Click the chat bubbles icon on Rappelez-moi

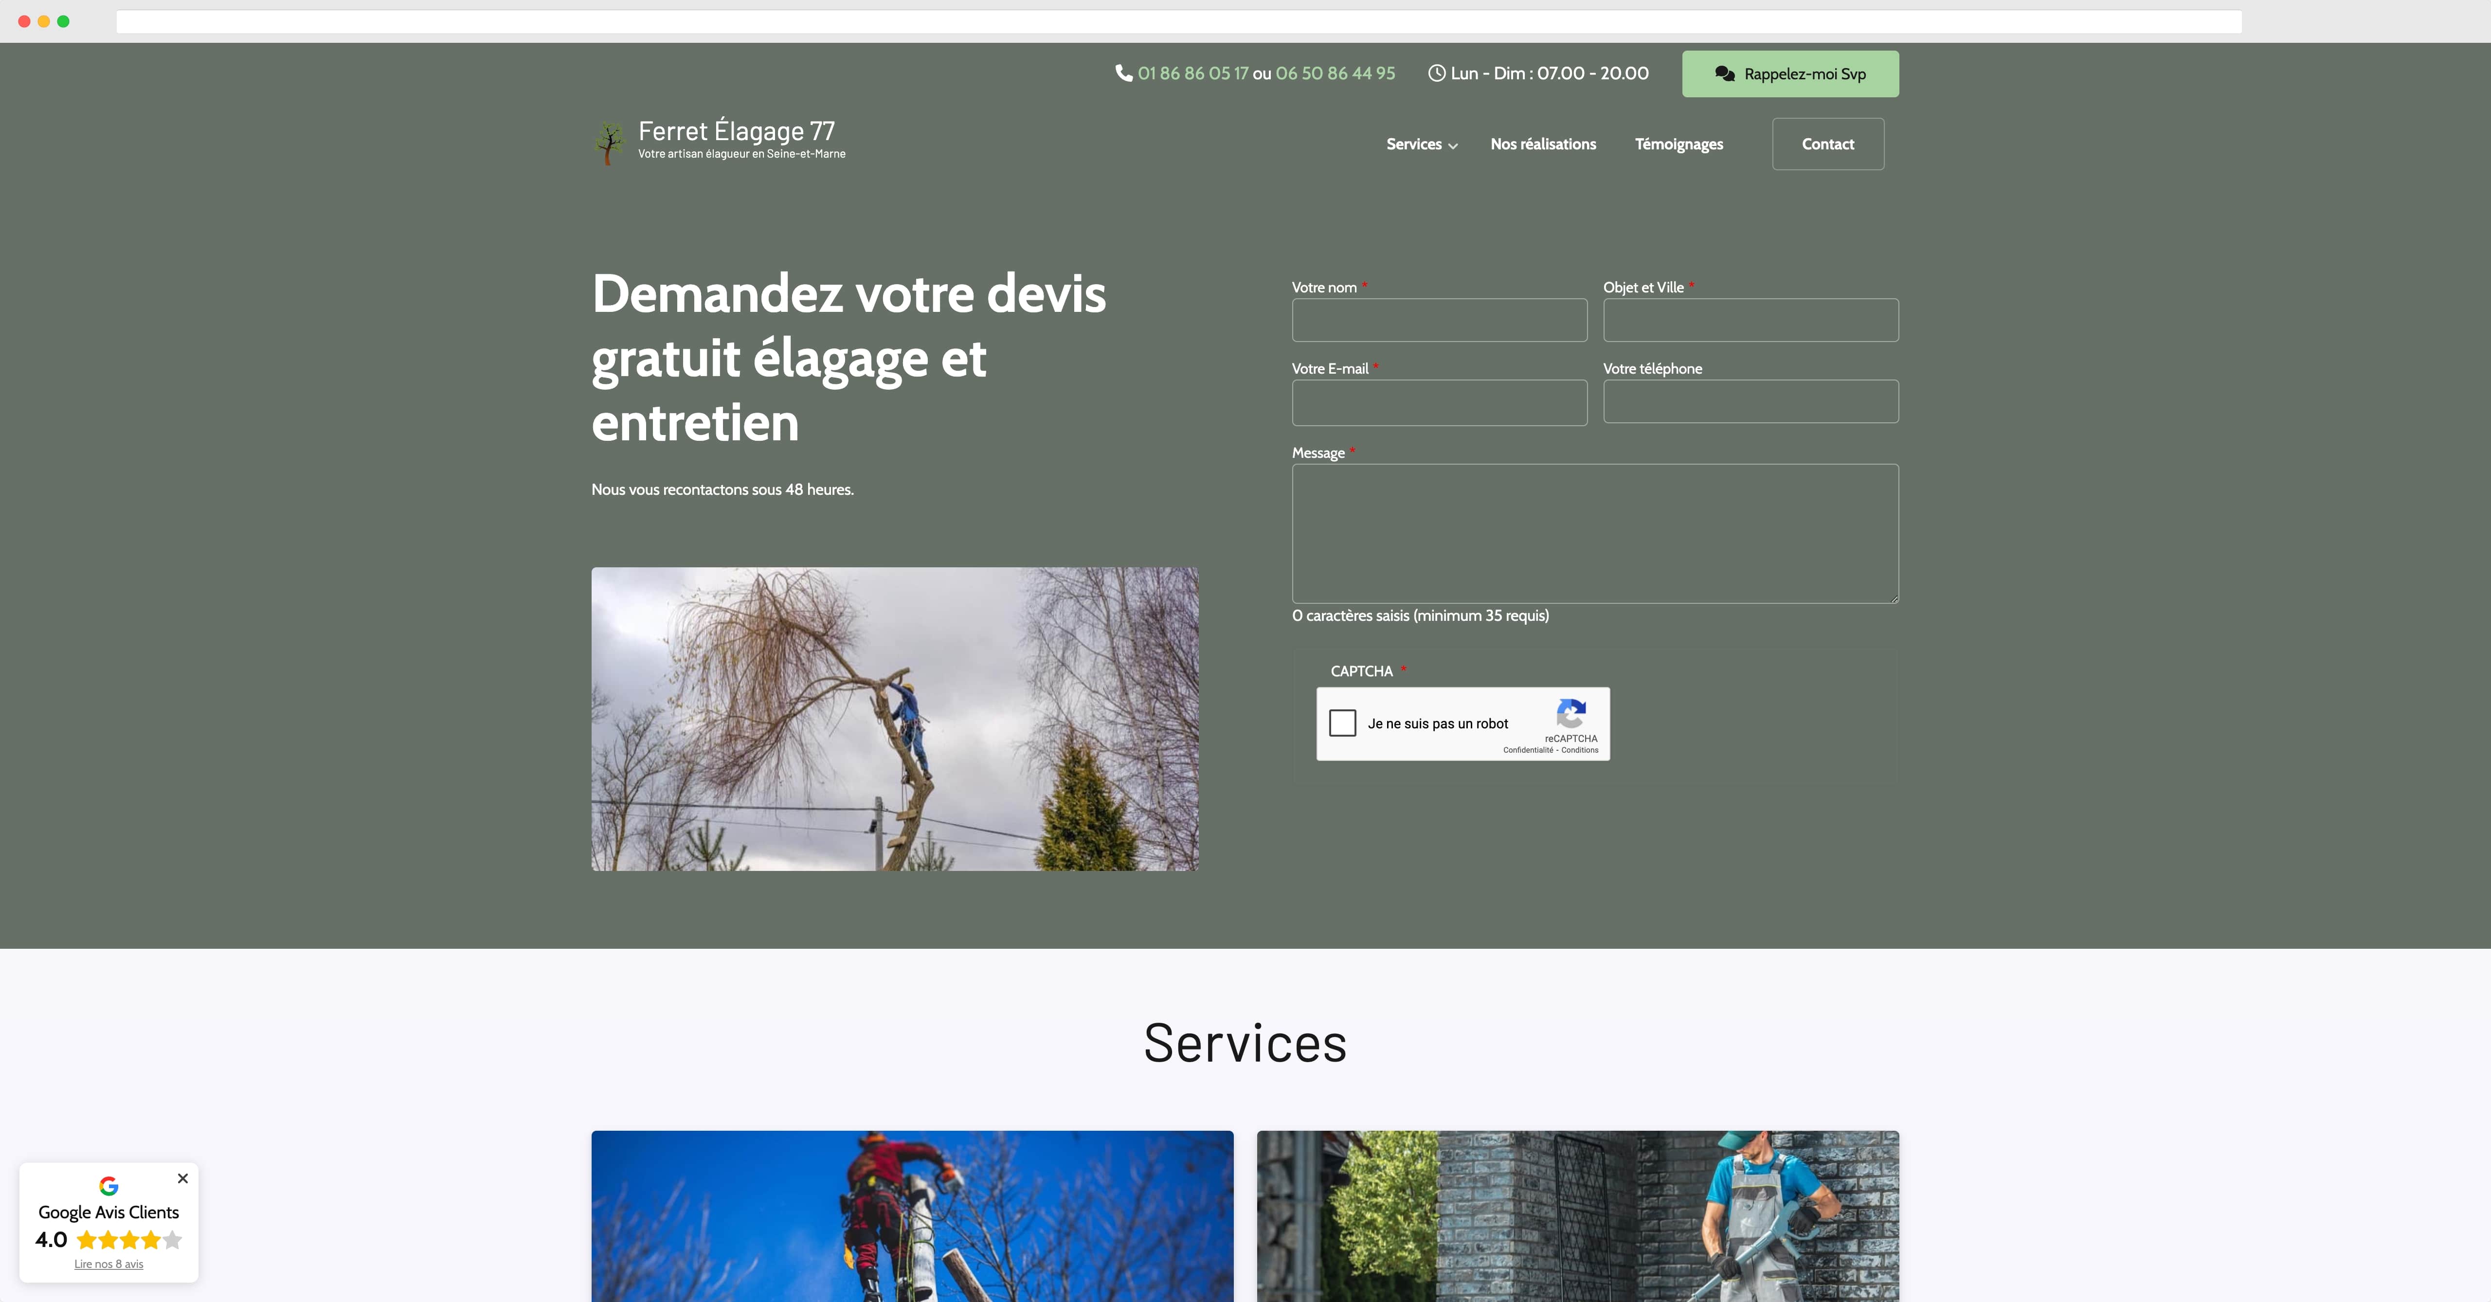pyautogui.click(x=1724, y=74)
